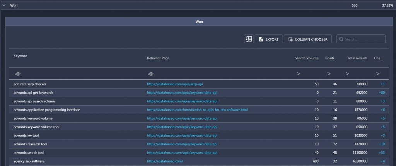The height and width of the screenshot is (166, 396).
Task: Open Search Volume filter operator dropdown
Action: point(299,74)
